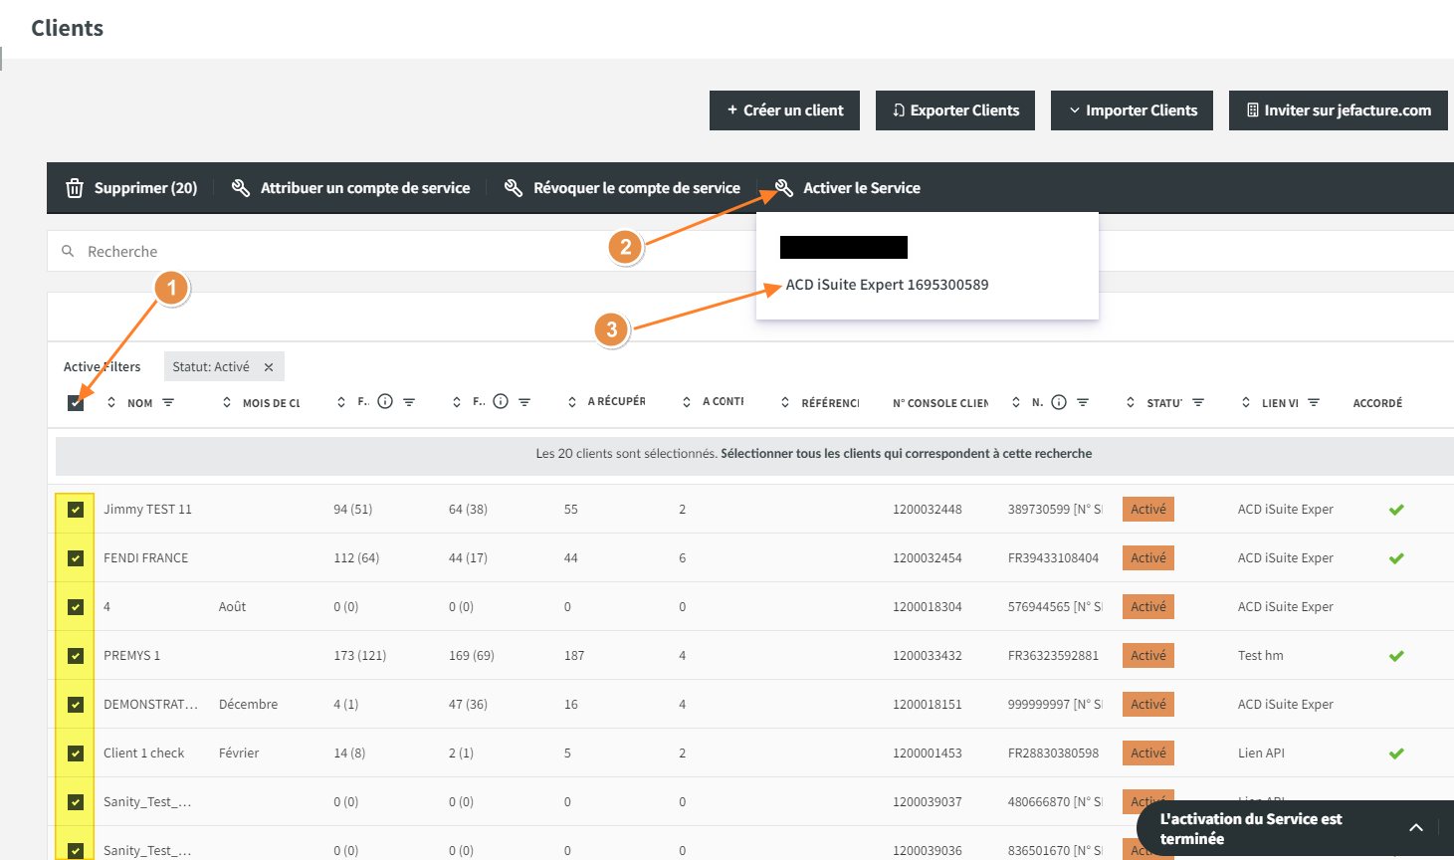Image resolution: width=1454 pixels, height=860 pixels.
Task: Click the green check mark in PREMYS 1 row
Action: [x=1396, y=656]
